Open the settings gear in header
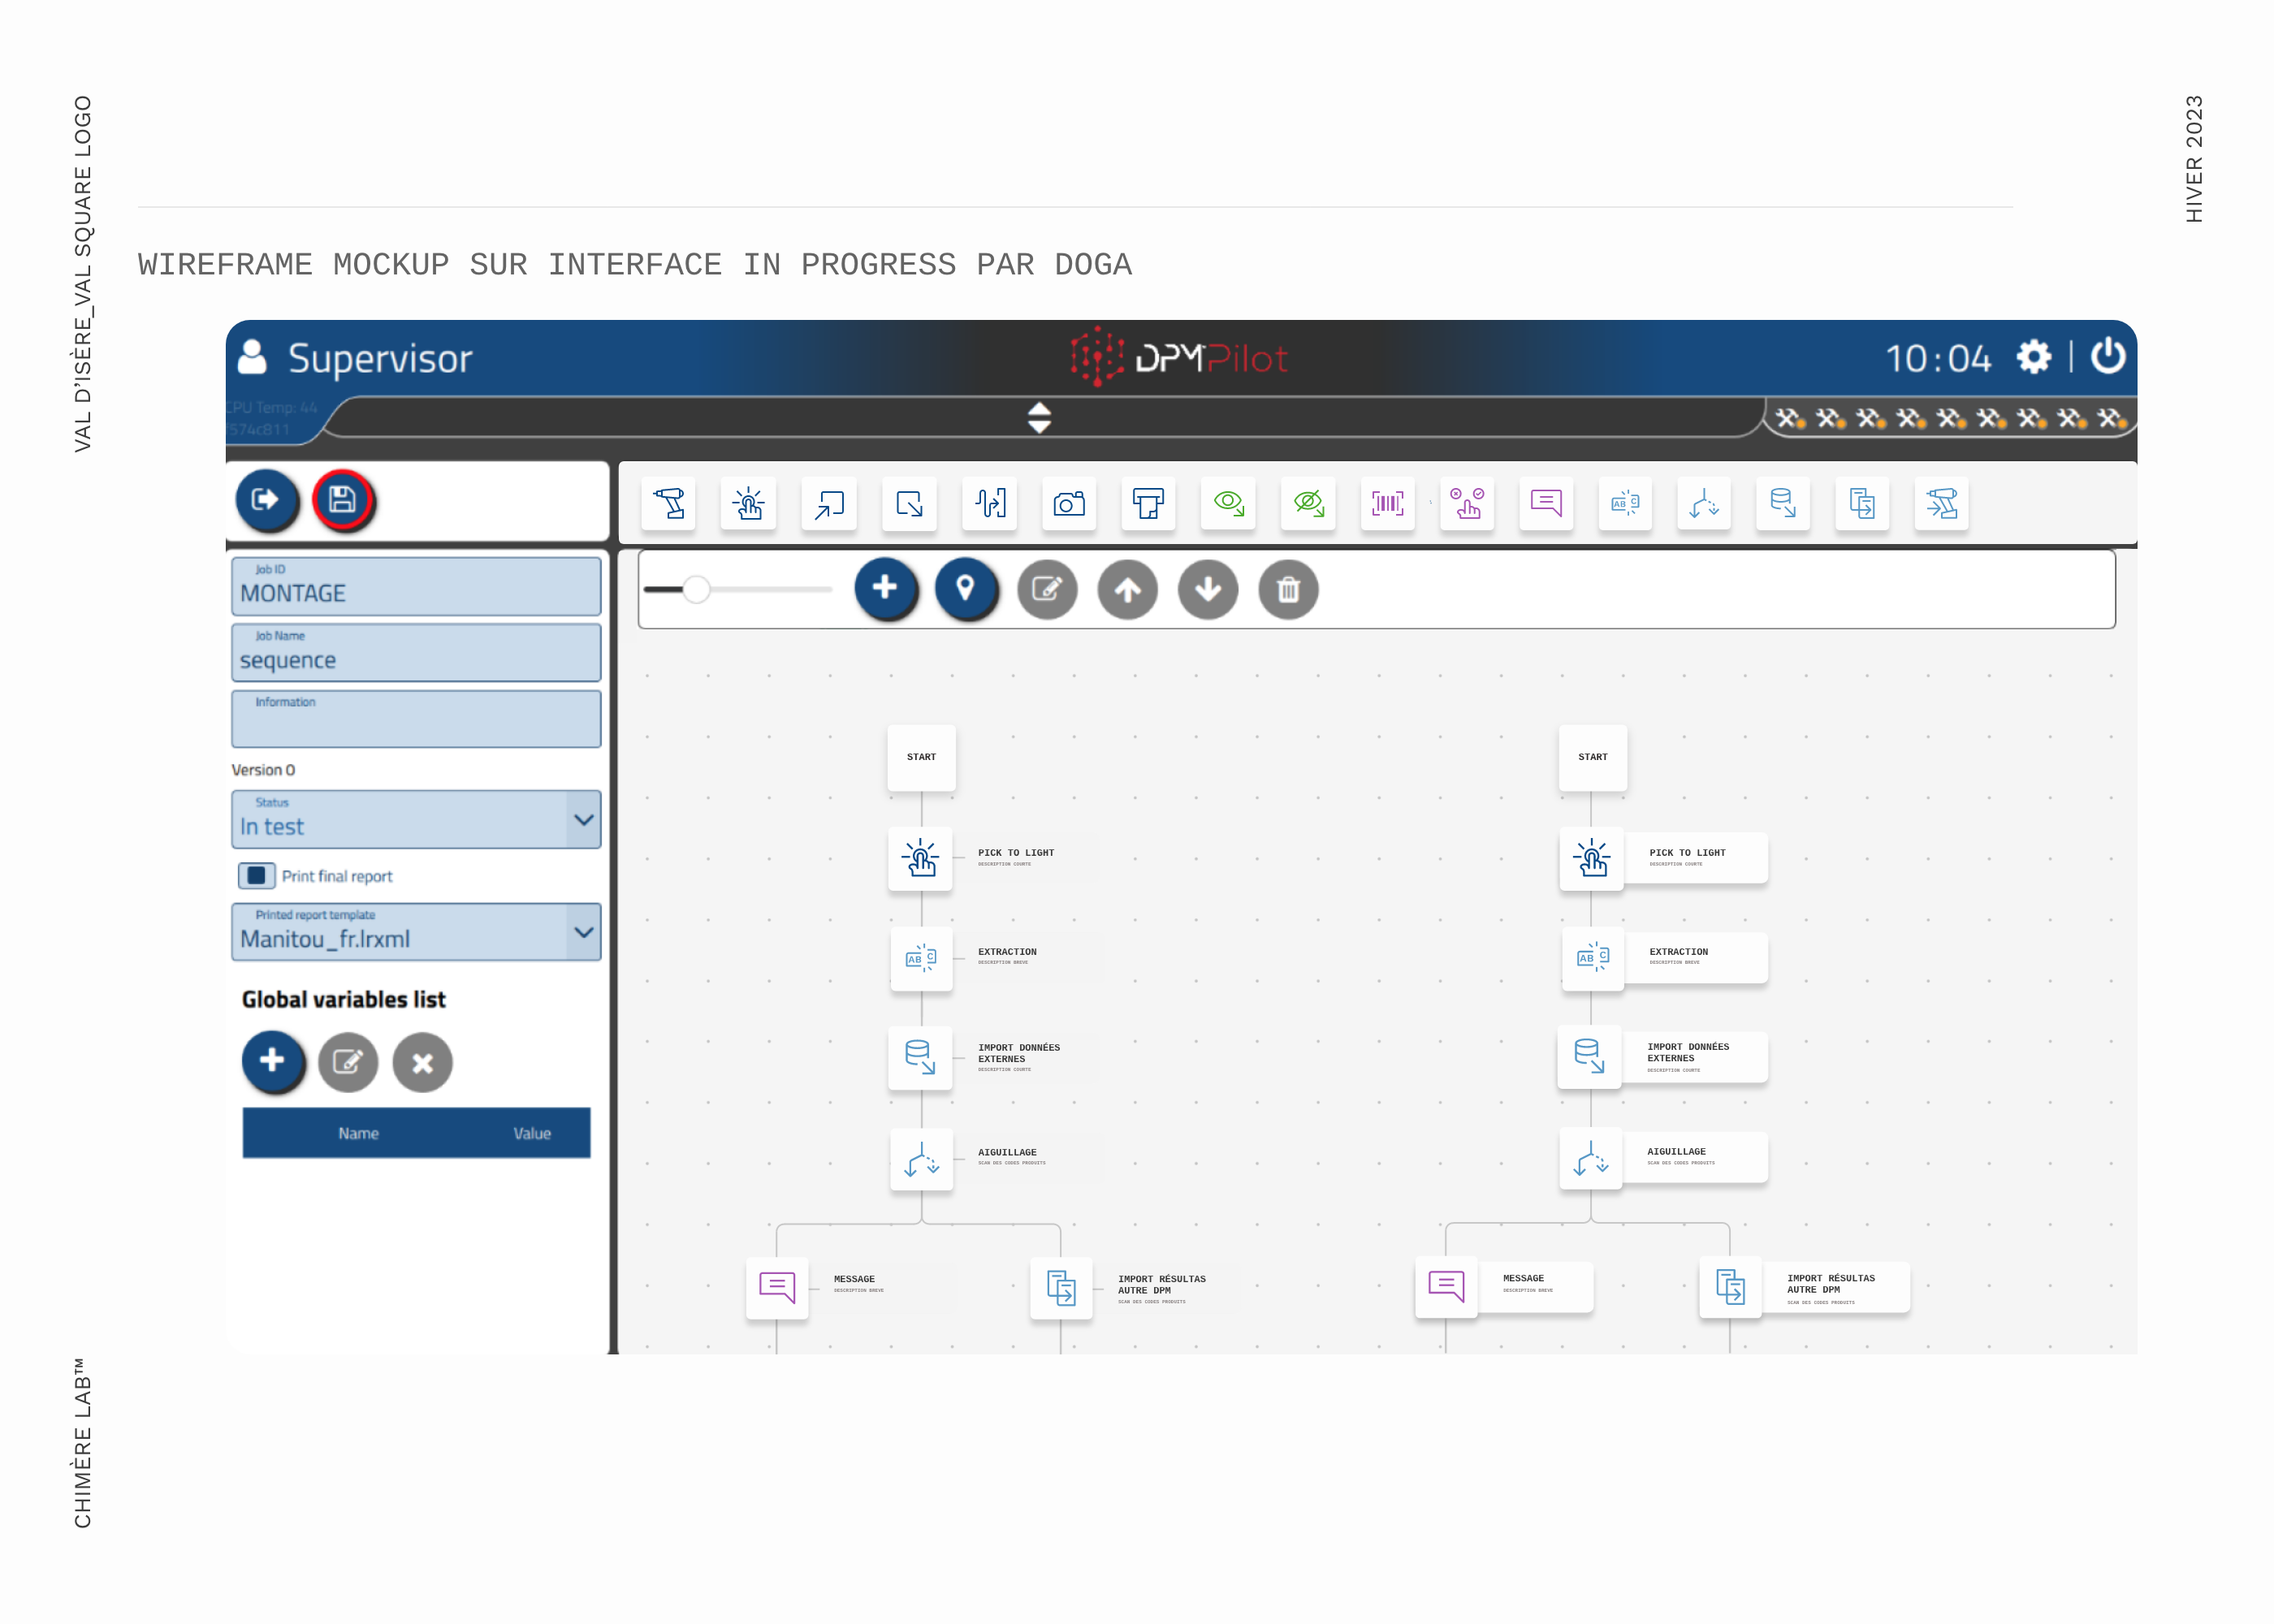The image size is (2274, 1624). pyautogui.click(x=2033, y=357)
